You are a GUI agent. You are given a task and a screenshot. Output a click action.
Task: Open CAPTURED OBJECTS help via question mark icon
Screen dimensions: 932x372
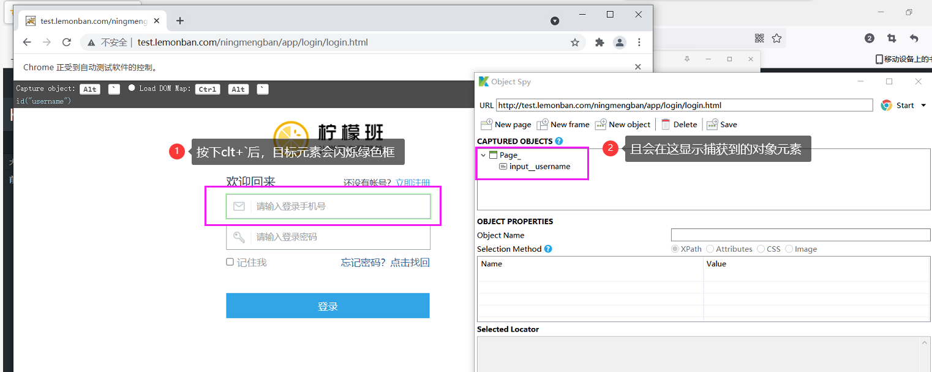point(558,141)
